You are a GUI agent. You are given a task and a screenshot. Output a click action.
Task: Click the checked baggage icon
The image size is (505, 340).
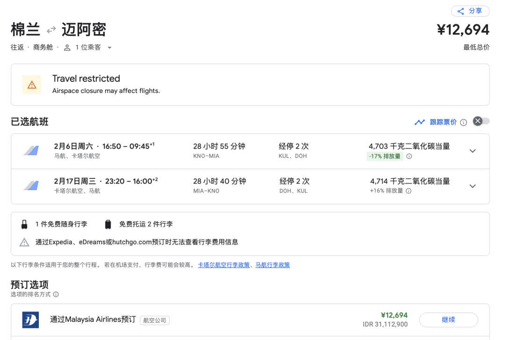pos(108,224)
